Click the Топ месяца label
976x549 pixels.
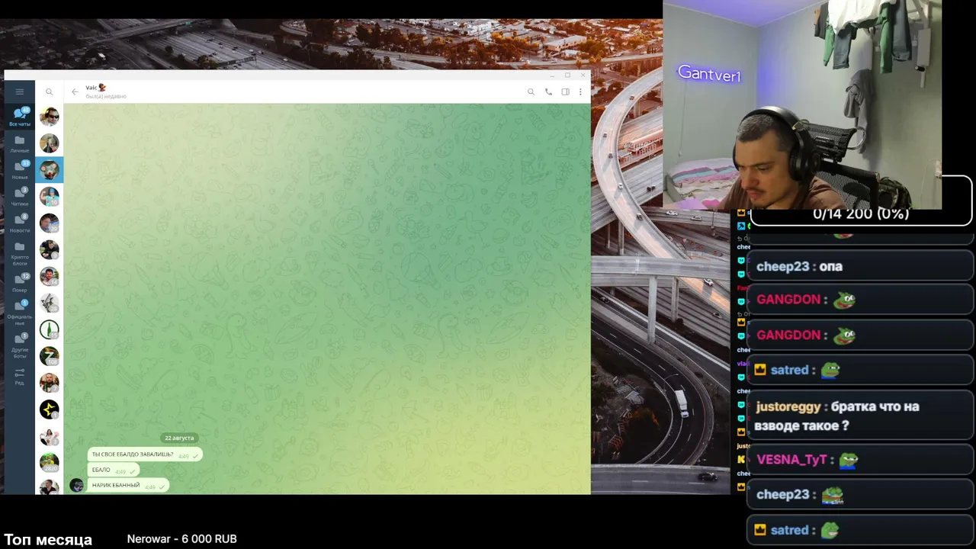[x=48, y=540]
